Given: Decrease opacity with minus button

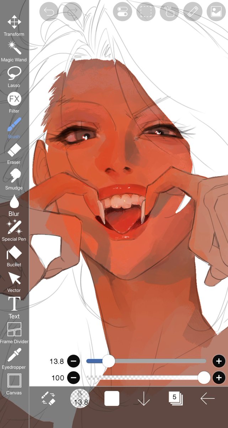Looking at the screenshot, I should coord(74,377).
